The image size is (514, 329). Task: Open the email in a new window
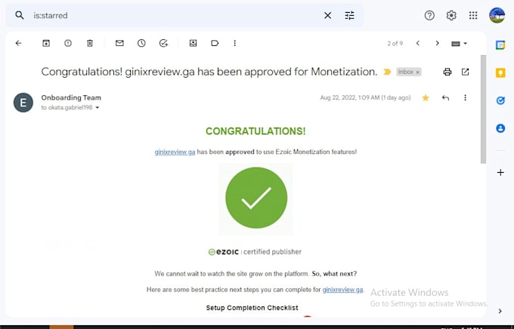point(465,72)
